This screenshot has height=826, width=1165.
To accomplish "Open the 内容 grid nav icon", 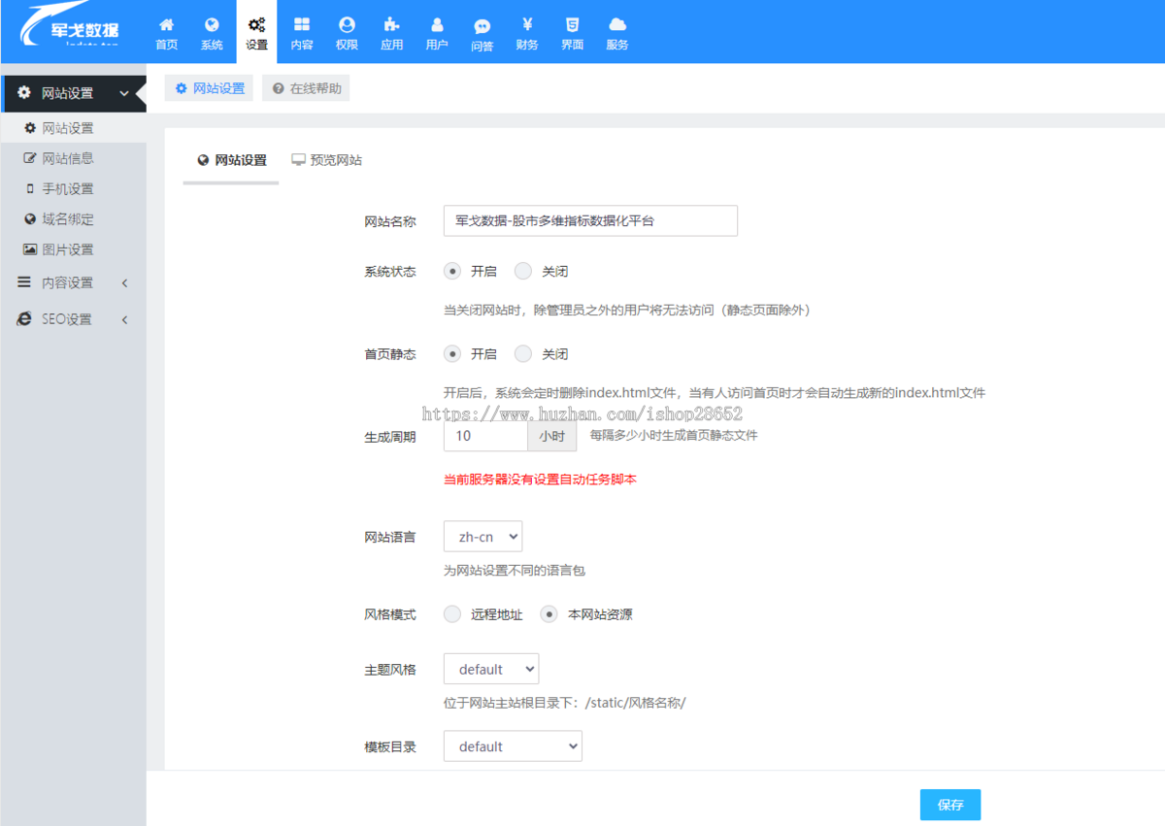I will [302, 24].
